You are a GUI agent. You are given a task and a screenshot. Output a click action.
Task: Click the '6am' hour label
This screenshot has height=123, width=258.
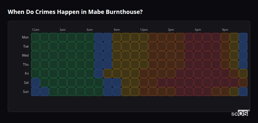pyautogui.click(x=90, y=30)
